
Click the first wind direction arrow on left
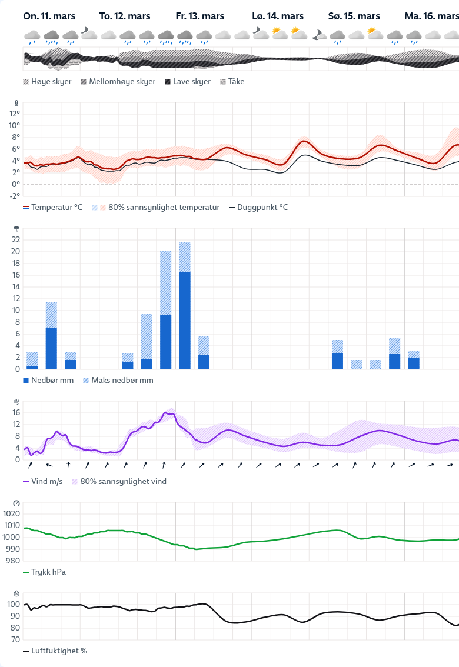coord(29,465)
